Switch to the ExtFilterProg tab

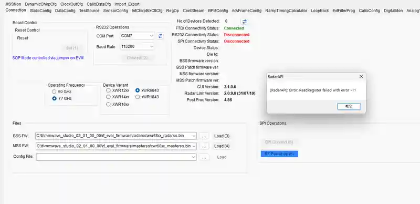(x=344, y=11)
